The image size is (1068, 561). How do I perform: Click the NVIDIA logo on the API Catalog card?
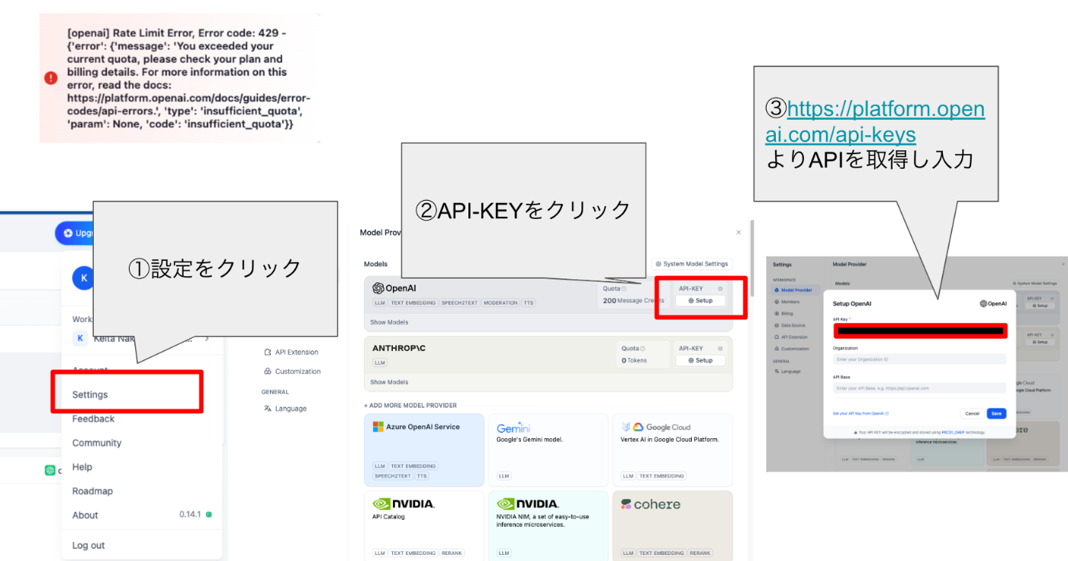tap(404, 504)
